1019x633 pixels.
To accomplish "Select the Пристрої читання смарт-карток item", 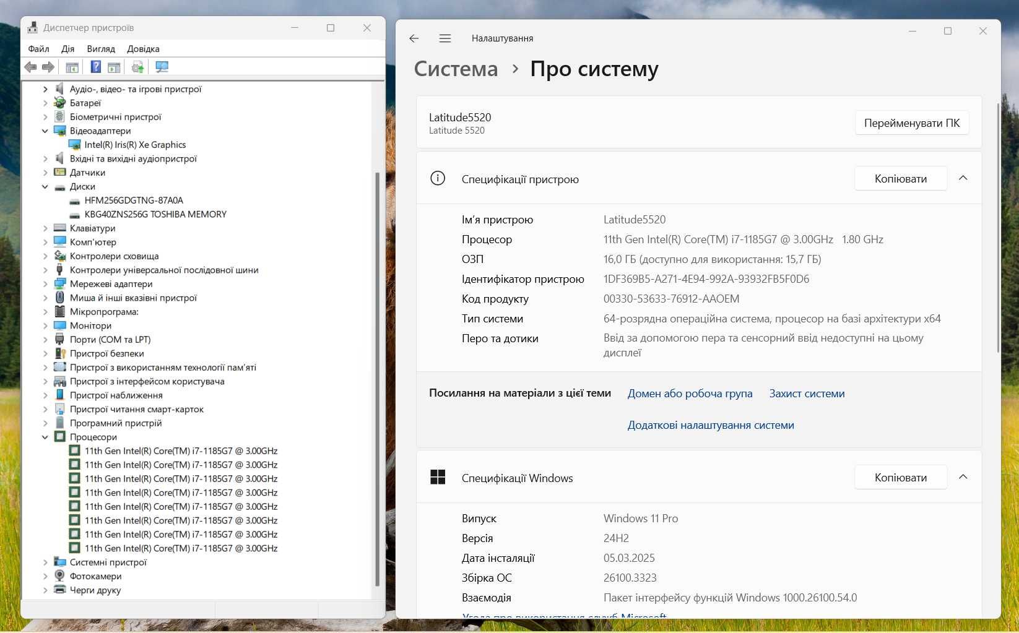I will pos(136,409).
